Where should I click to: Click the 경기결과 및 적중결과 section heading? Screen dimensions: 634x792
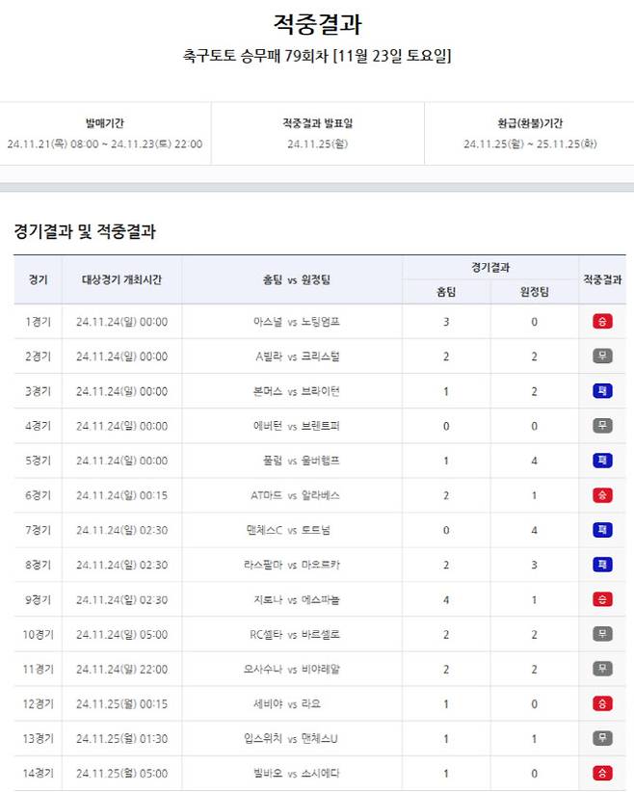[85, 231]
